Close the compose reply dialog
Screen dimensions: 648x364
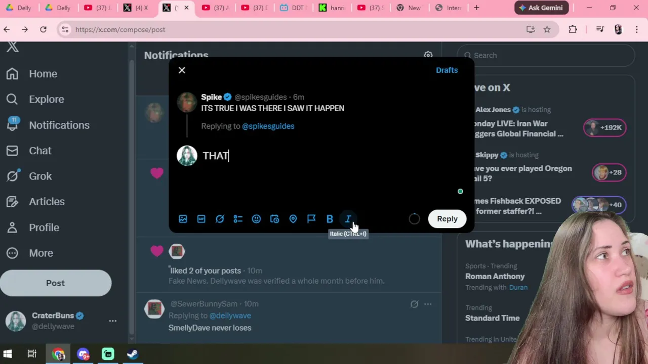182,70
